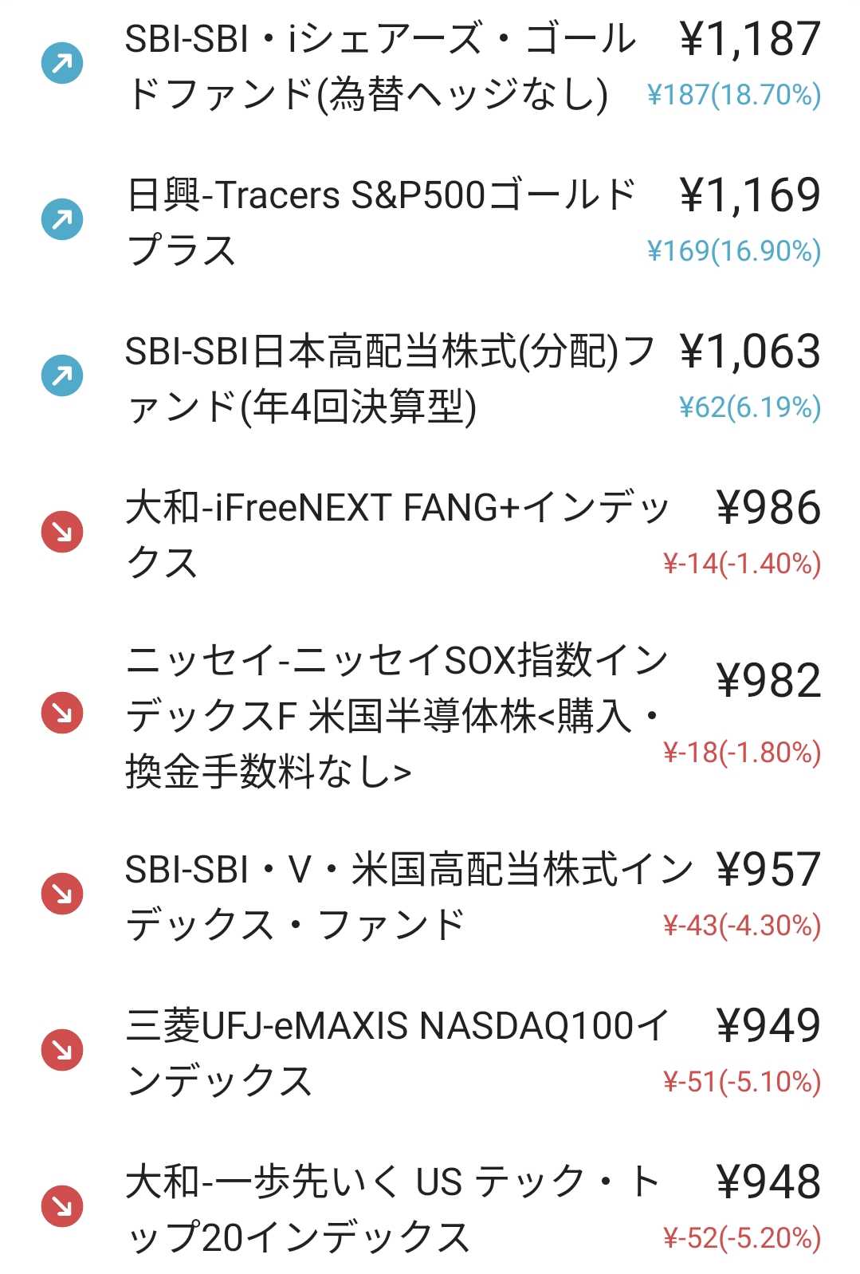Open 大和-iFreeNEXT FANG+インデックス entry
Image resolution: width=860 pixels, height=1274 pixels.
coord(397,534)
